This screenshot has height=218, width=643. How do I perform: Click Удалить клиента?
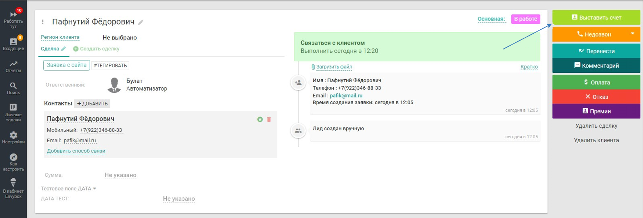(x=596, y=141)
